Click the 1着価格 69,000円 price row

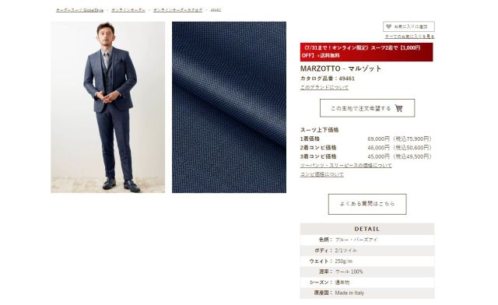[x=366, y=138]
